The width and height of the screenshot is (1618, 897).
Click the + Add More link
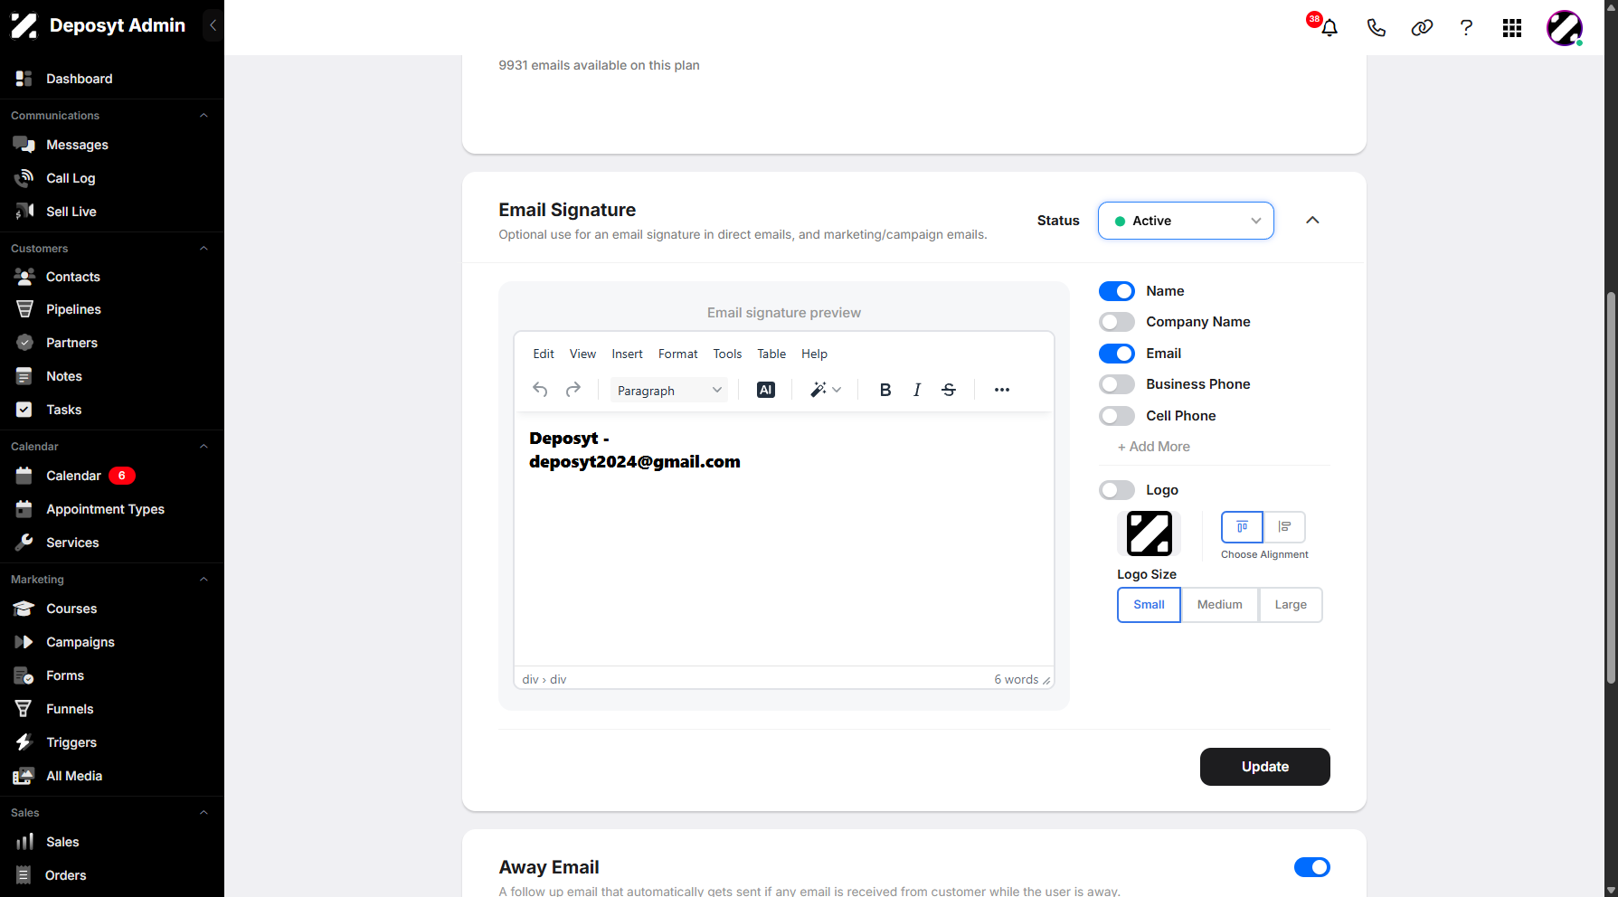click(x=1153, y=447)
